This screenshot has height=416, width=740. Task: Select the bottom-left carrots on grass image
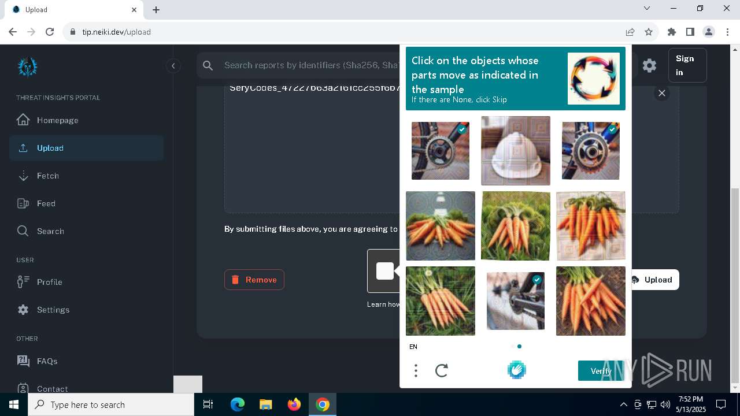click(441, 301)
